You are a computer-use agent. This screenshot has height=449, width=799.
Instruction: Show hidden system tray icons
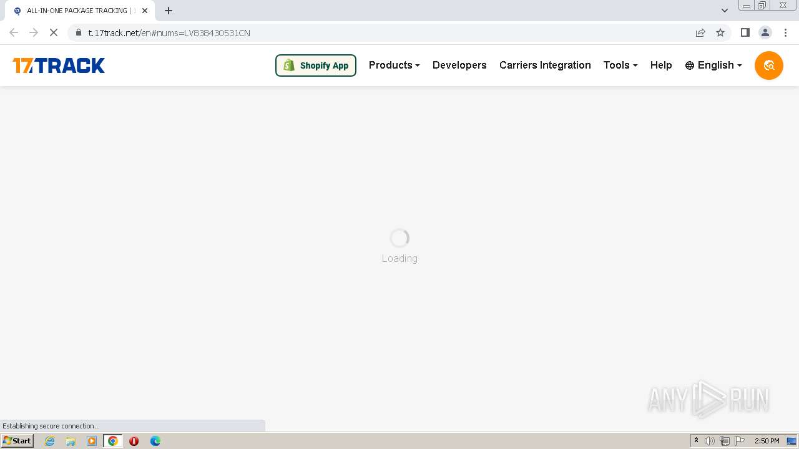696,441
